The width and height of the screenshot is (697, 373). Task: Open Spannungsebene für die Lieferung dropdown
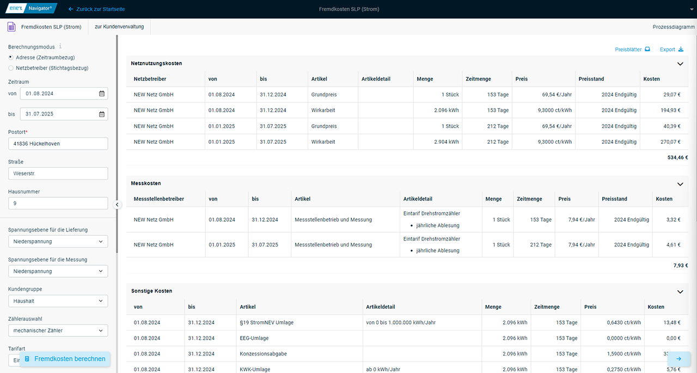pos(58,241)
